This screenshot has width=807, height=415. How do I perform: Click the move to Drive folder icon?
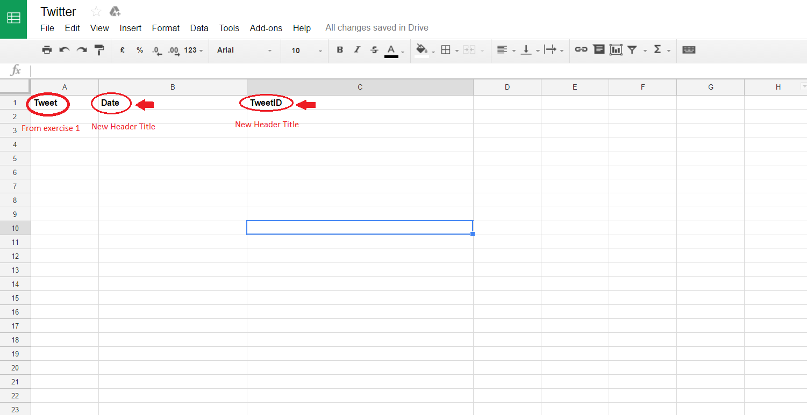click(115, 12)
